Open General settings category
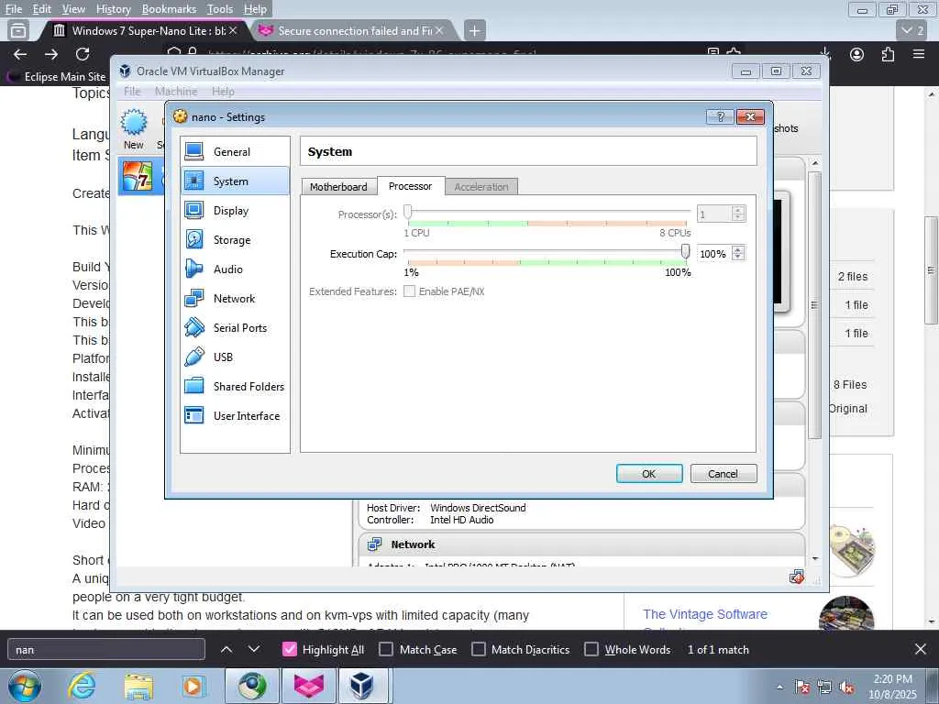 coord(235,151)
